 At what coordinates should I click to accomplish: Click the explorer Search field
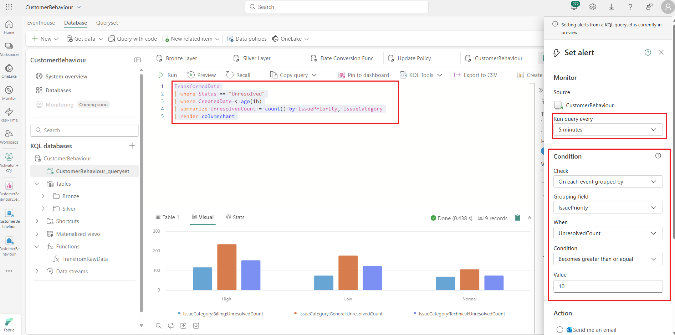[x=85, y=130]
